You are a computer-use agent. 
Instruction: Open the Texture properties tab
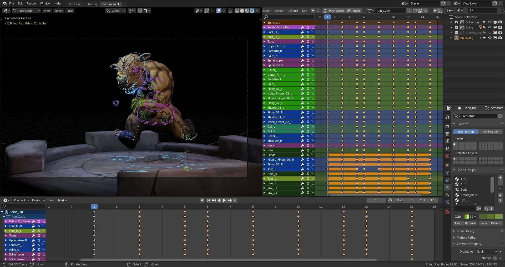click(447, 211)
